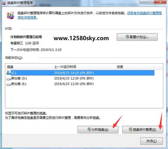Open 配置计划(S)... schedule settings
168x149 pixels.
(x=137, y=37)
